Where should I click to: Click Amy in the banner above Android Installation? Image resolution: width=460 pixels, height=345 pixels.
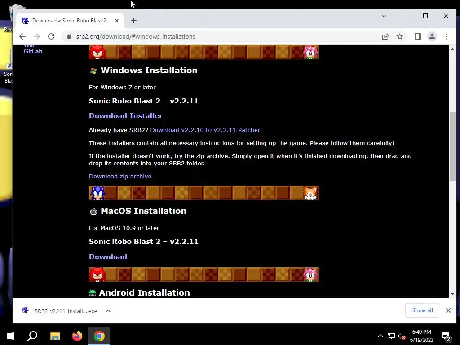coord(310,274)
